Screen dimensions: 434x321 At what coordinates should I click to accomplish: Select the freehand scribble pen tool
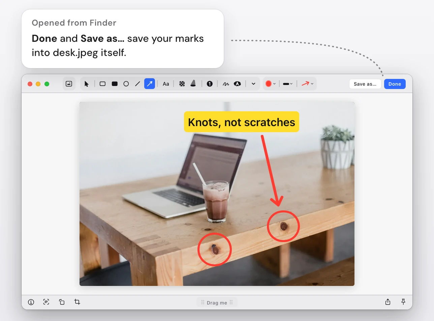pos(226,84)
